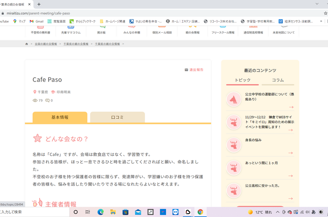Expand the hidden bookmarks overflow chevron
Viewport: 328px width, 217px height.
(321, 21)
